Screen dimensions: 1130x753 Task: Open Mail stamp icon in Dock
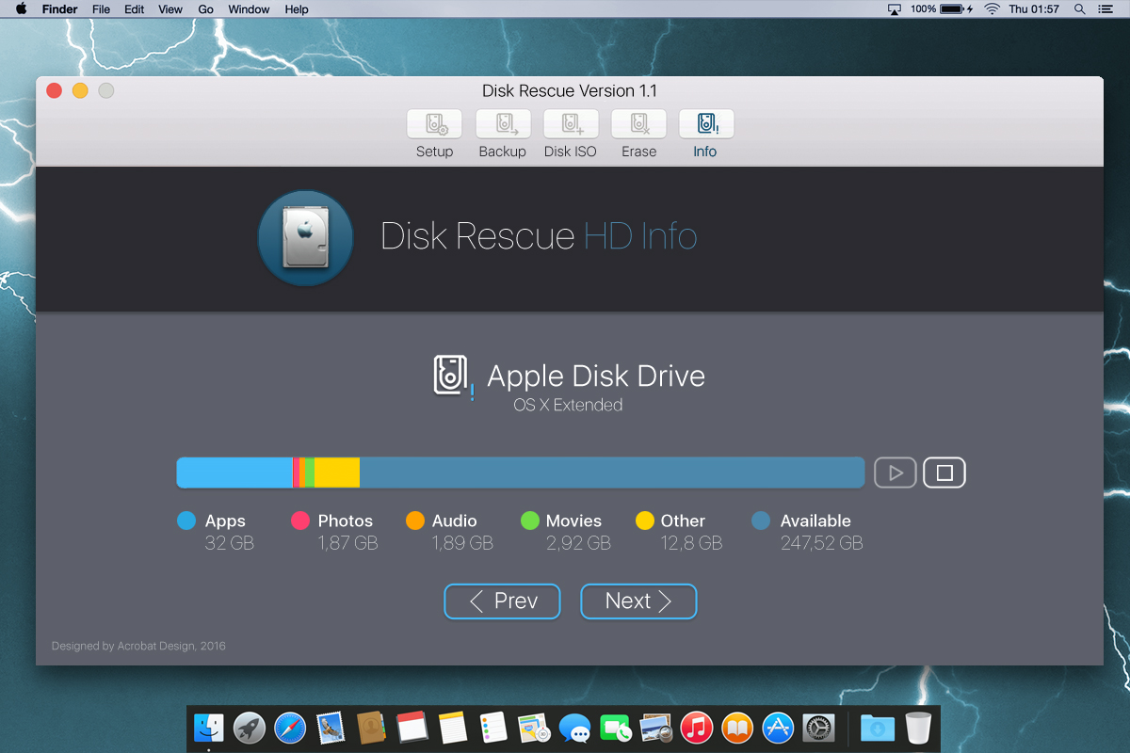[331, 728]
